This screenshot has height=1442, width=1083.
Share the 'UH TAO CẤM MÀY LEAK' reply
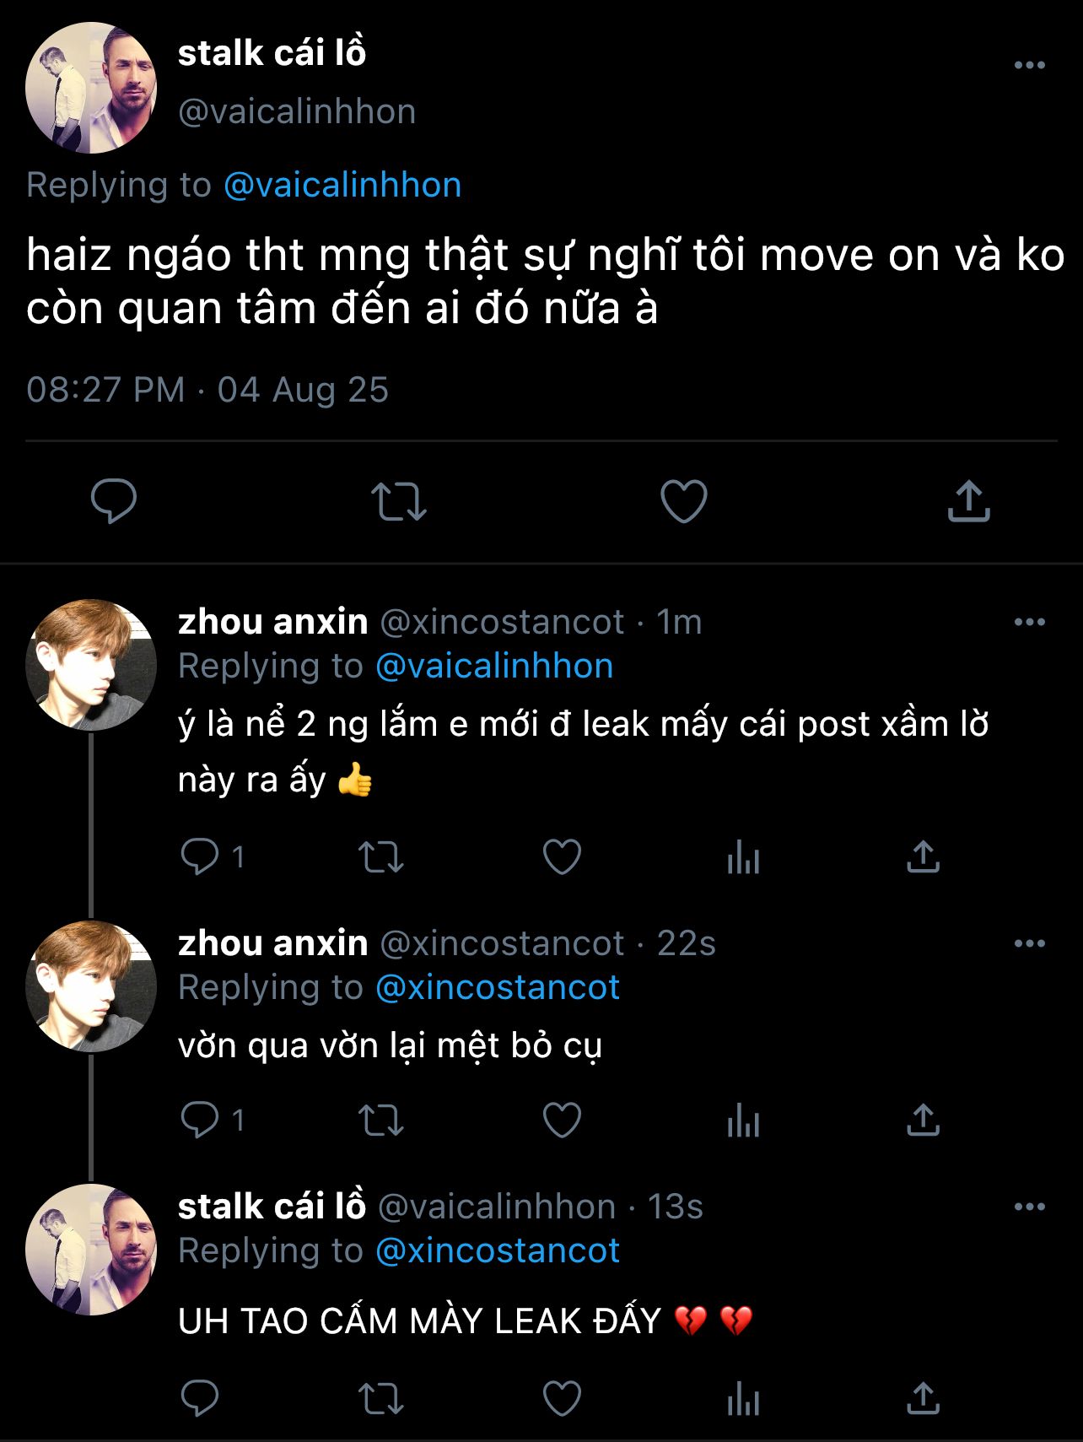click(x=923, y=1399)
